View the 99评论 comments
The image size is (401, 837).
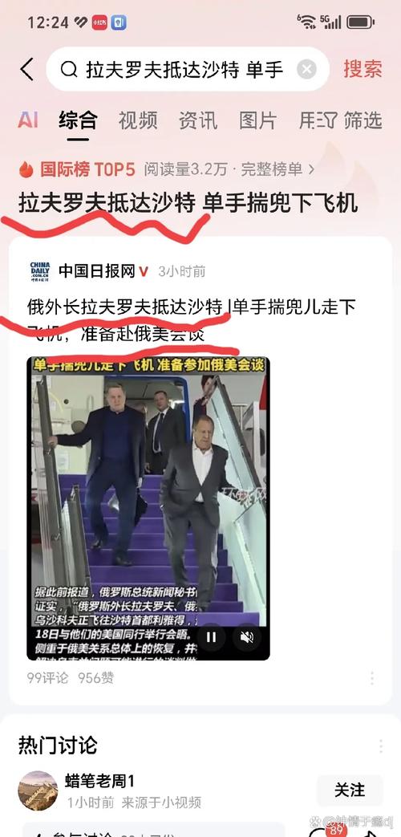(x=48, y=678)
